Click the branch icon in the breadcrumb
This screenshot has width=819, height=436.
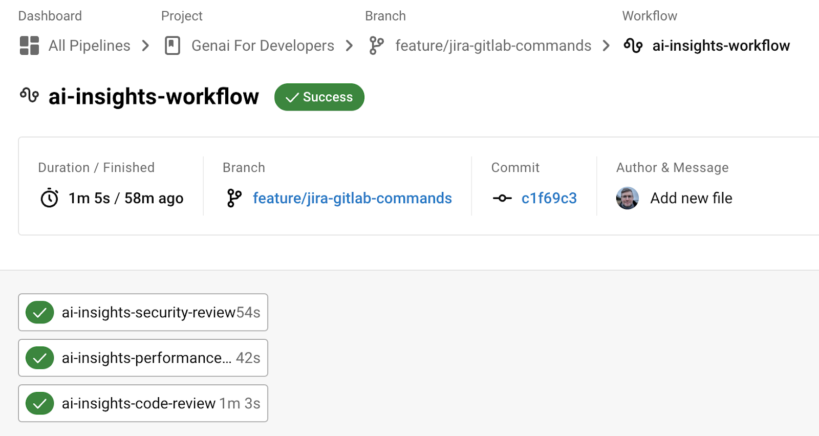pos(376,46)
